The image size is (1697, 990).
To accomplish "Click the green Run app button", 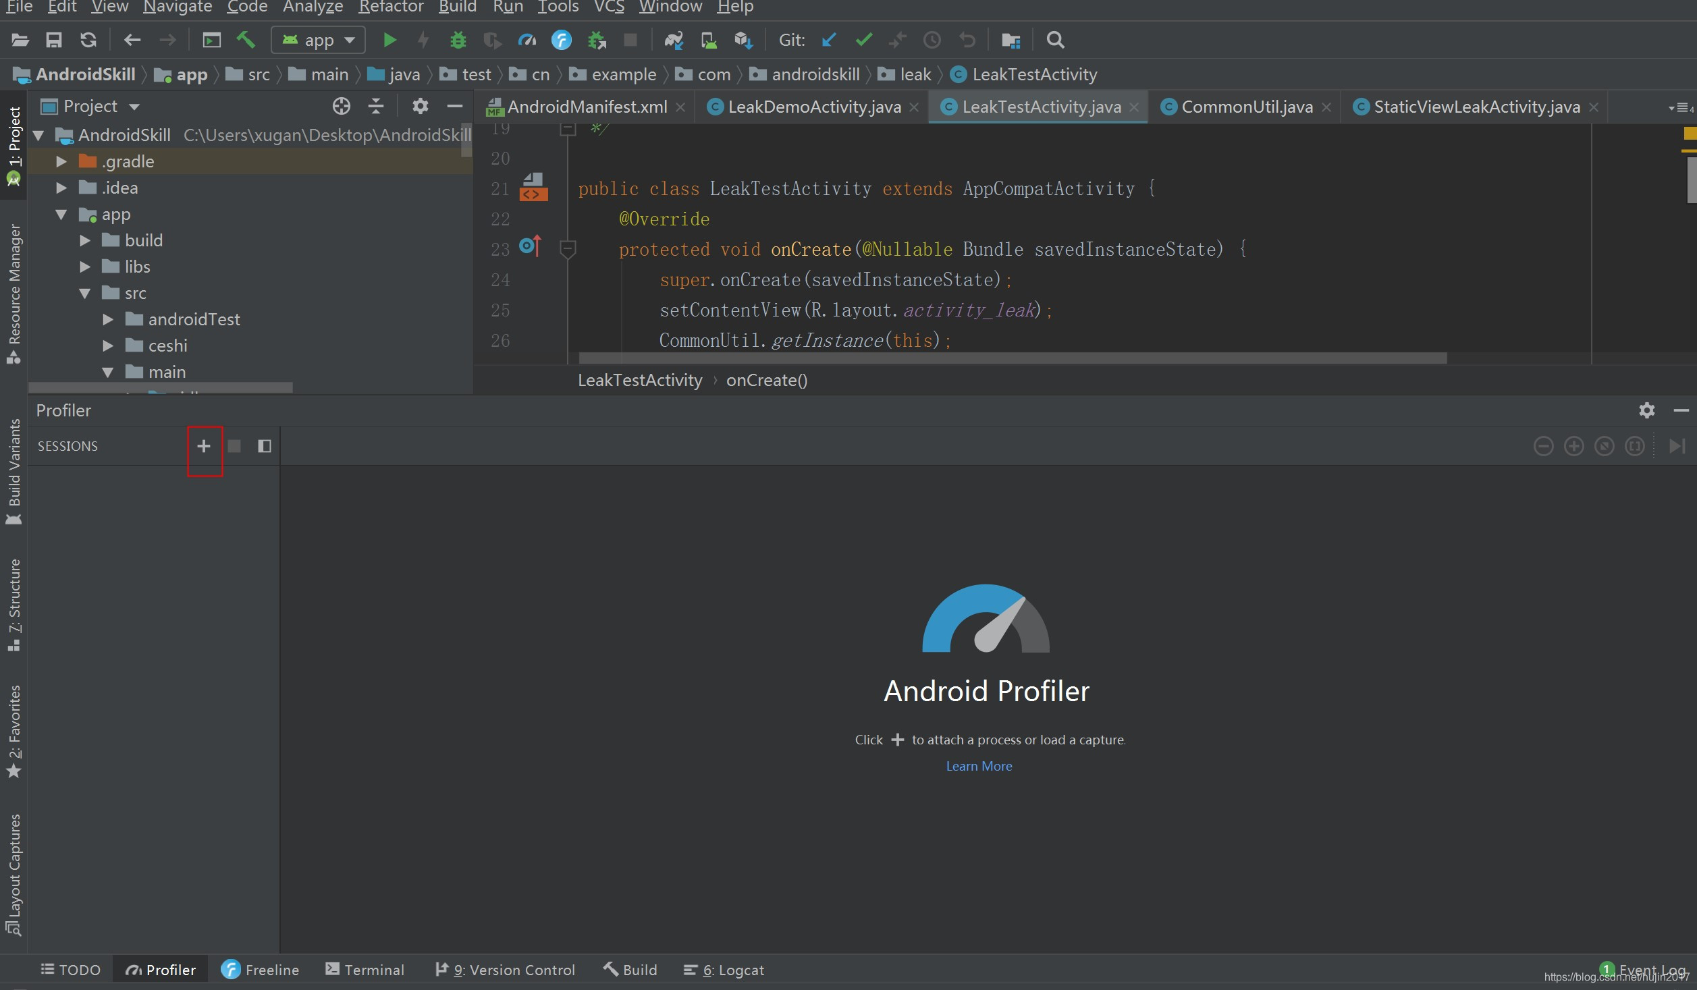I will pos(389,40).
